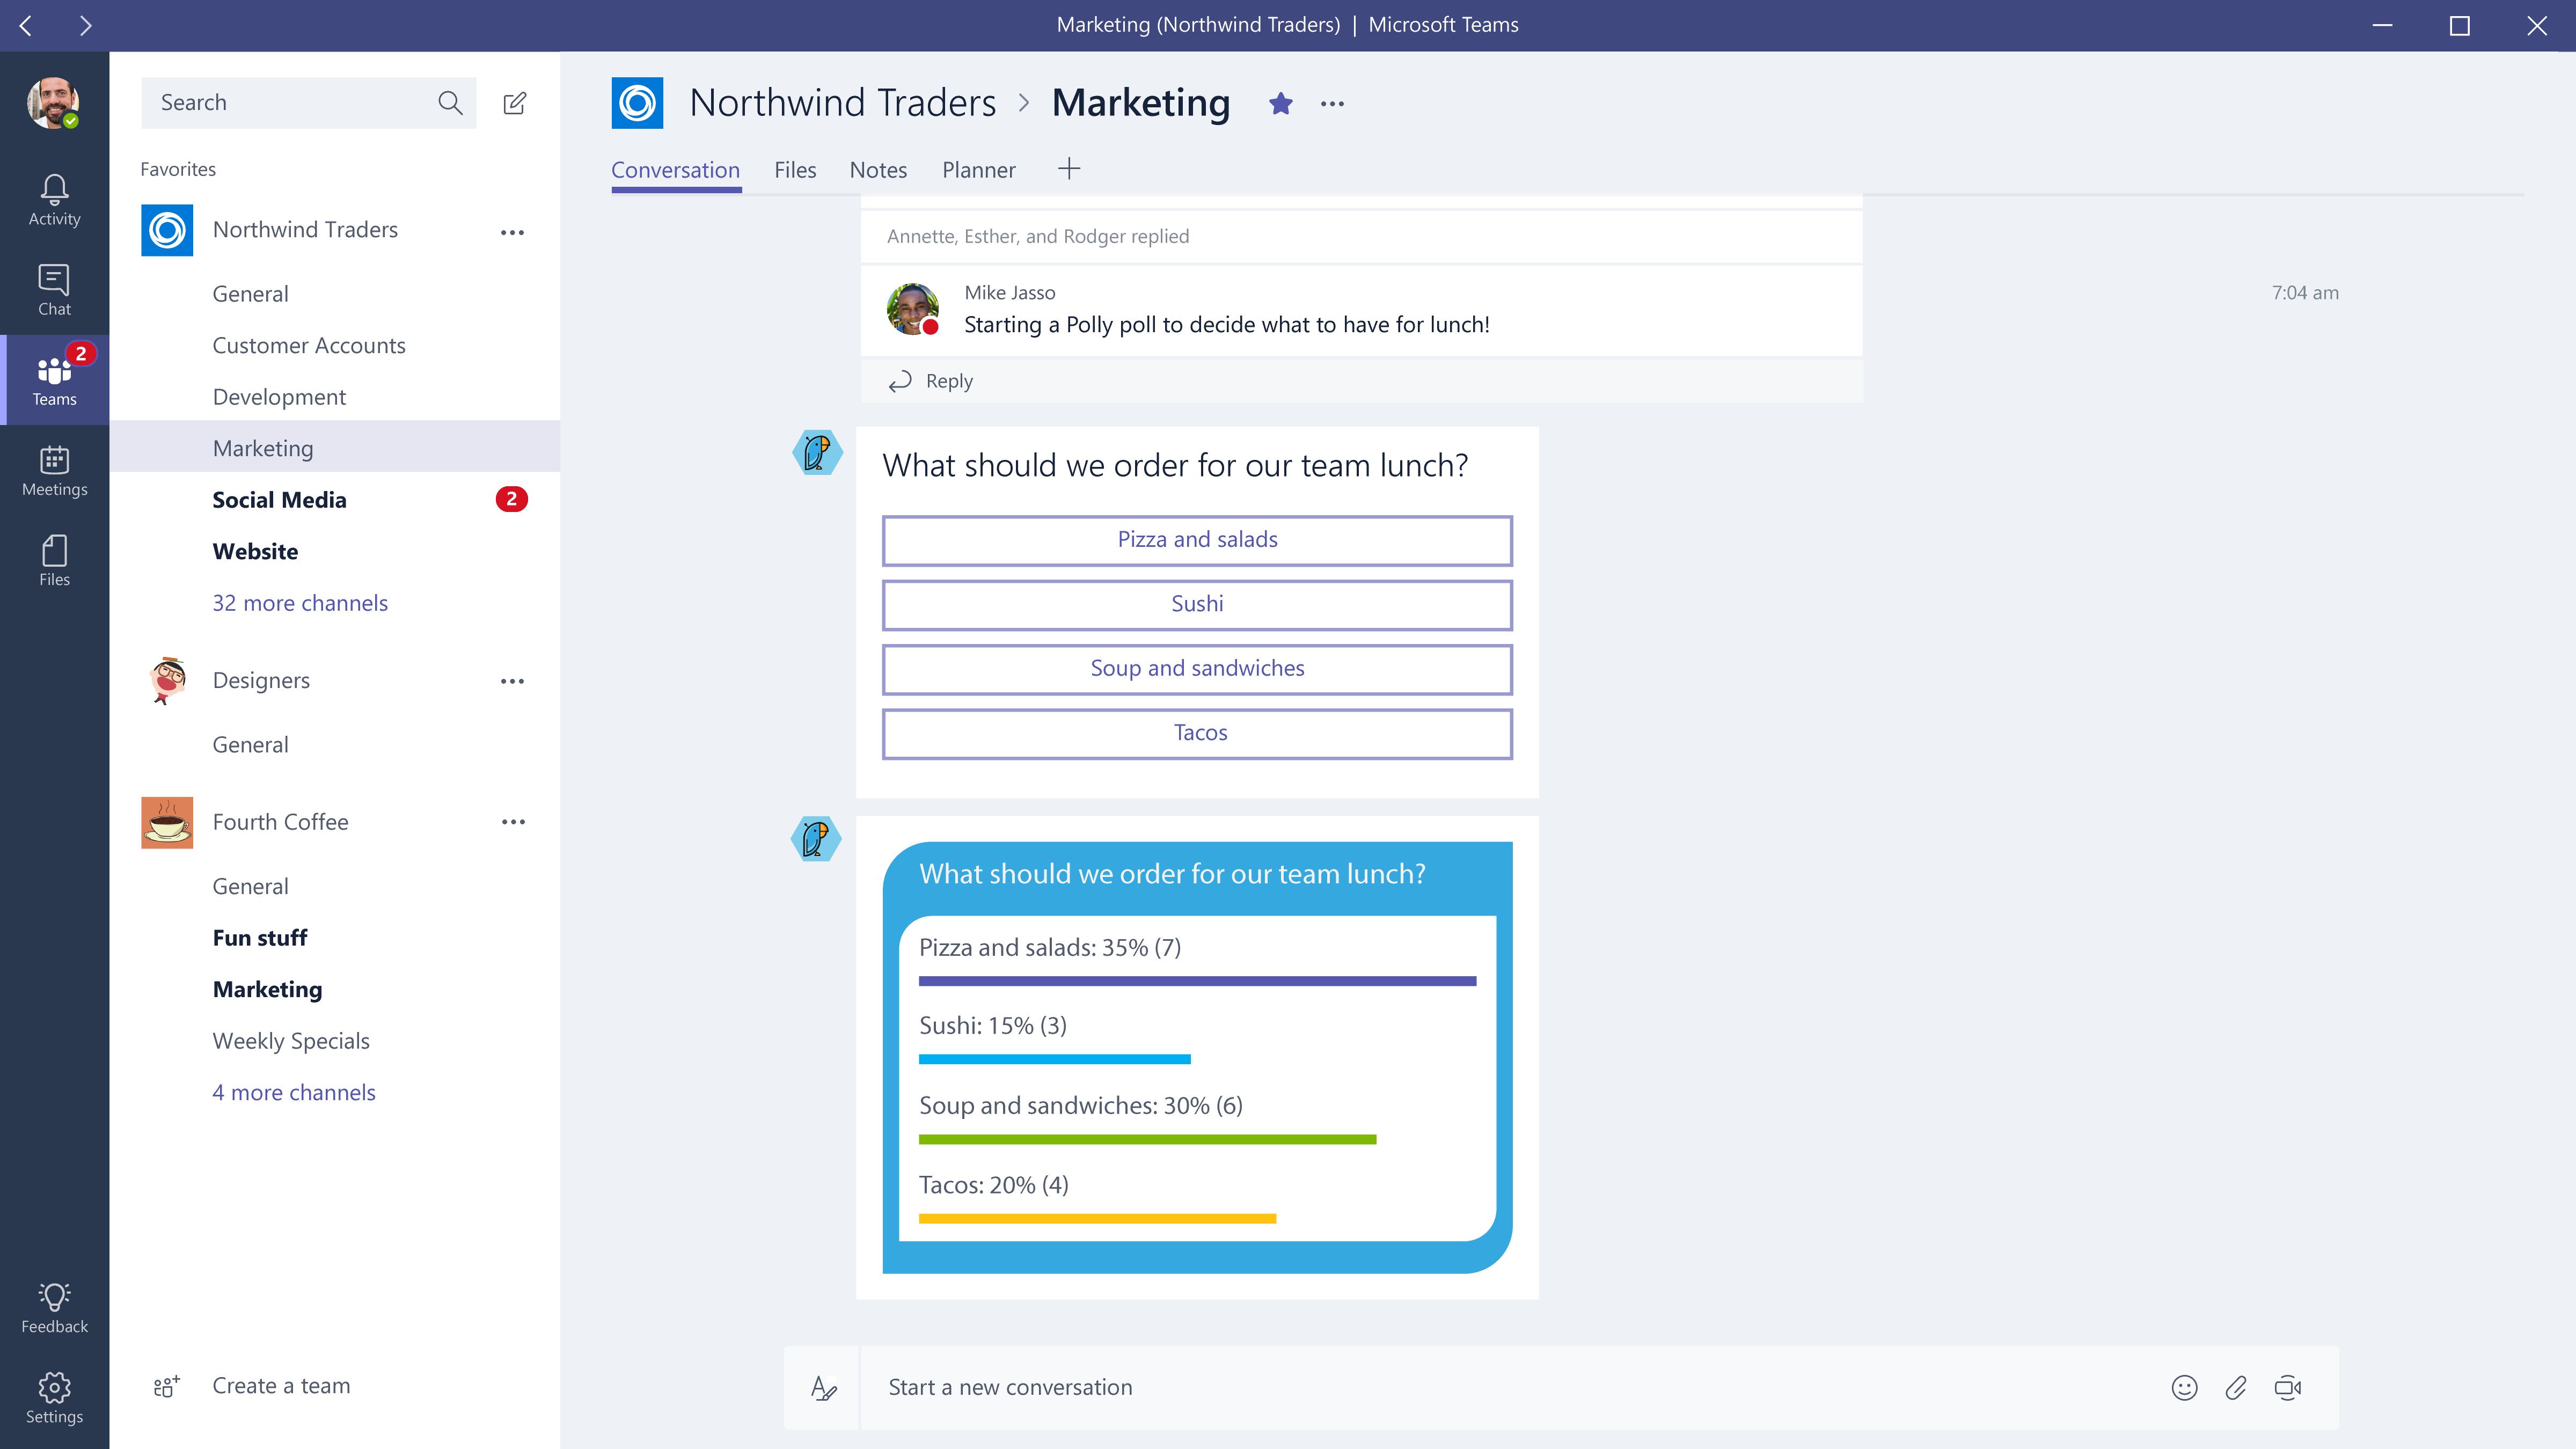Attach a file with the paperclip
This screenshot has height=1449, width=2576.
[x=2237, y=1387]
